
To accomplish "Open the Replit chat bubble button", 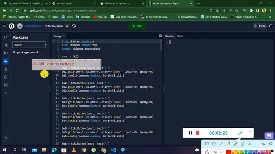I will click(269, 136).
